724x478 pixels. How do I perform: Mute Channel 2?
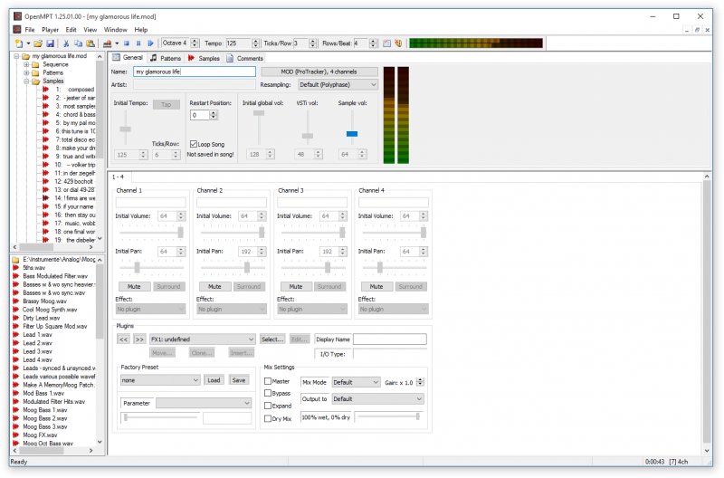[x=214, y=286]
